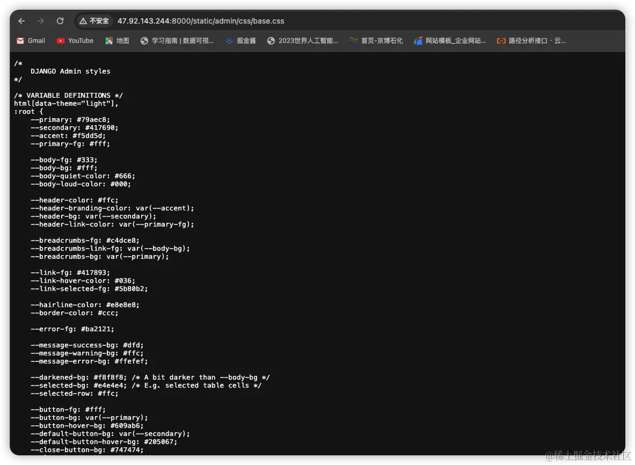The image size is (635, 465).
Task: Click the '--header-branding-color' line
Action: click(x=112, y=208)
